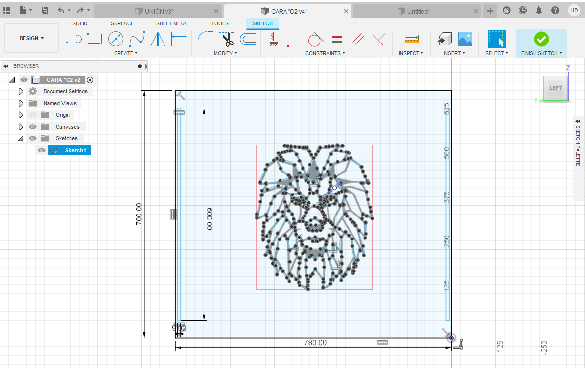Select the Sketch Dimension tool
585x368 pixels.
(179, 39)
